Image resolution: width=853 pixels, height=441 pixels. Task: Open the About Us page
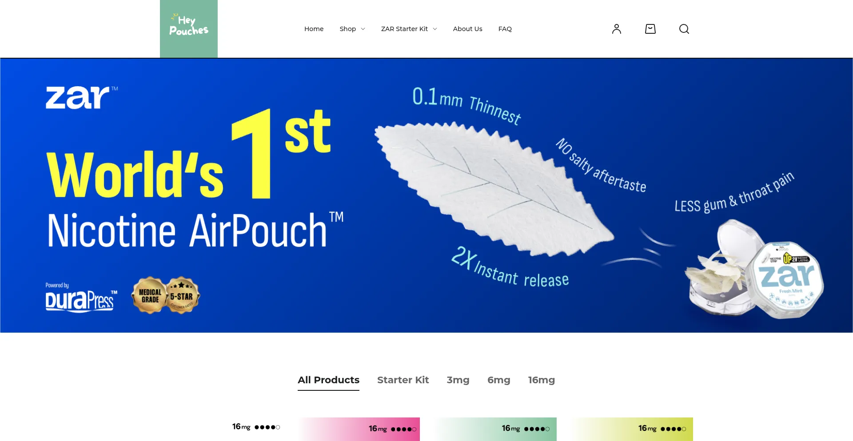[x=467, y=29]
